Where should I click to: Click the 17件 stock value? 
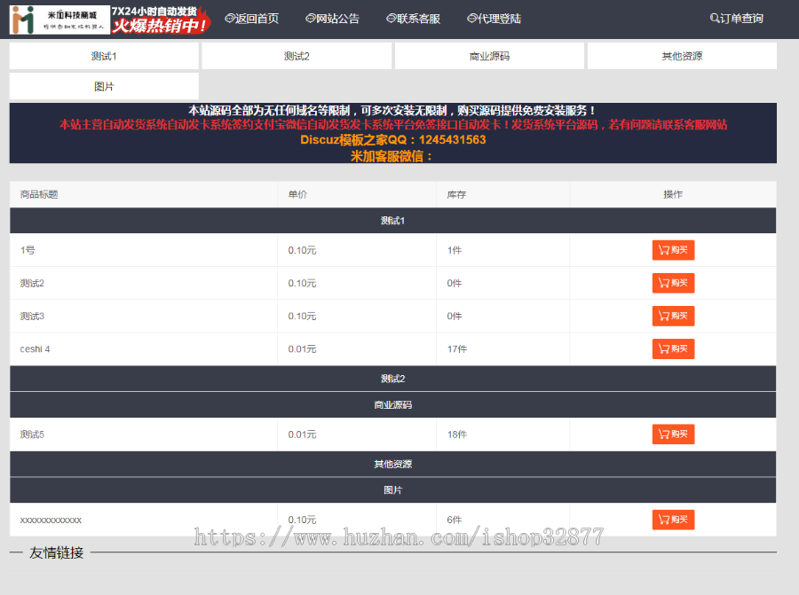(x=457, y=349)
